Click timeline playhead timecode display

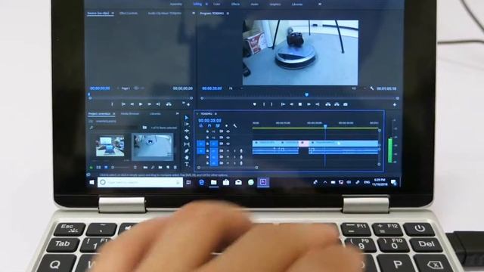tap(209, 120)
